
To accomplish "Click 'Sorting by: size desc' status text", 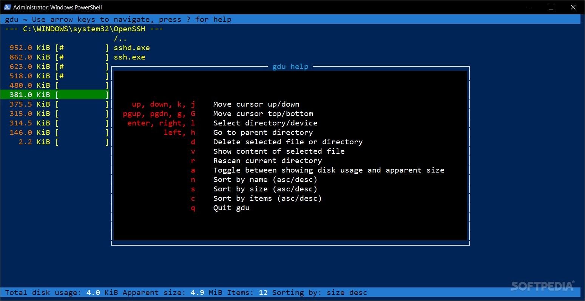I will pos(320,293).
